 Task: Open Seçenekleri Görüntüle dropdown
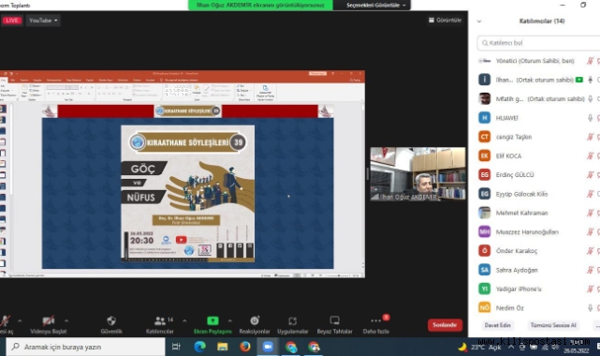point(375,5)
